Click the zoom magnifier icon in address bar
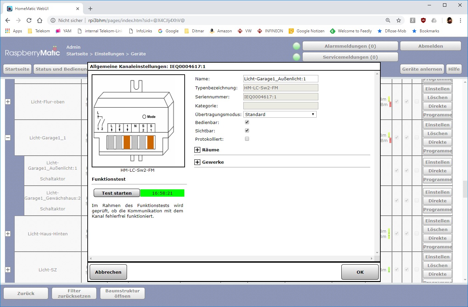This screenshot has width=468, height=307. coord(388,20)
